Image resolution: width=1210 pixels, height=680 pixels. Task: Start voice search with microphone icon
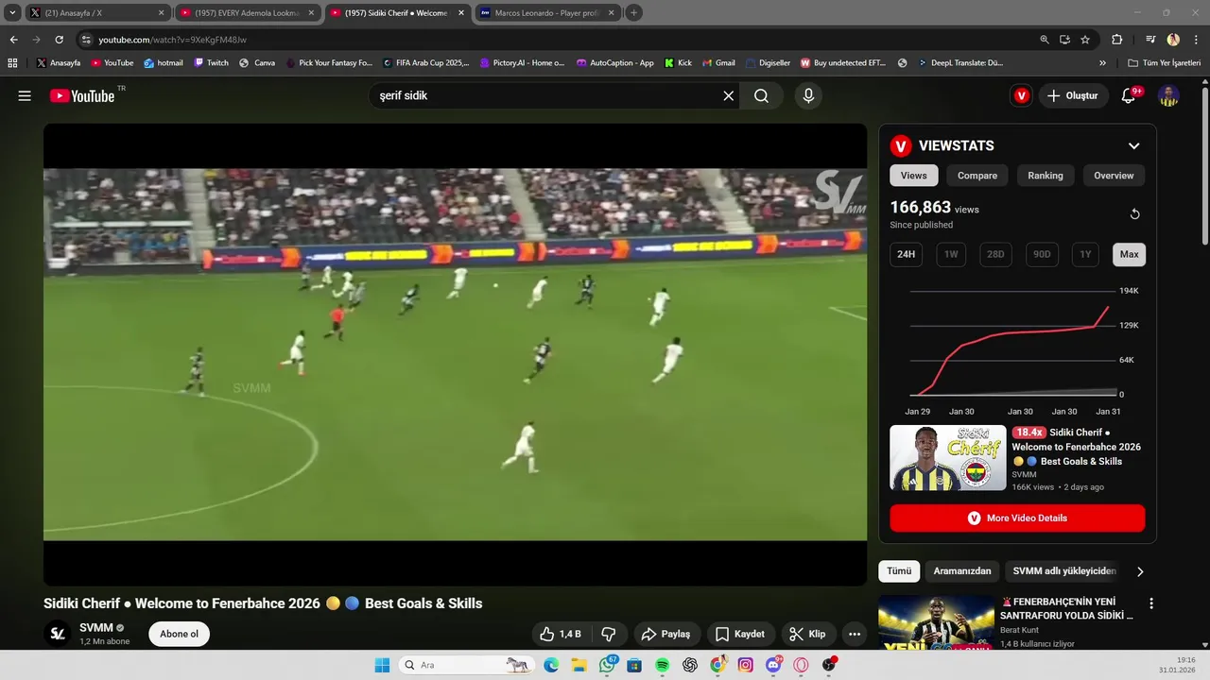tap(808, 95)
